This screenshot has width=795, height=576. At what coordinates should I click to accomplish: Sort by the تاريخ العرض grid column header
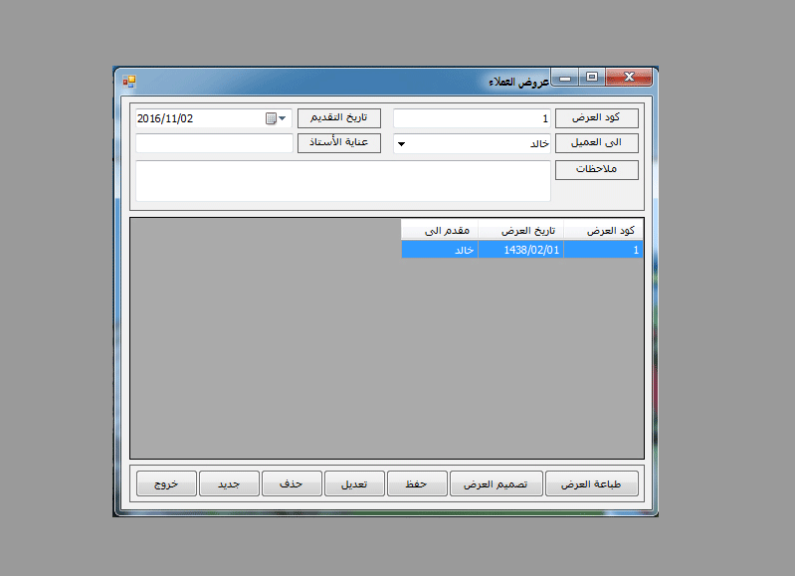coord(520,230)
